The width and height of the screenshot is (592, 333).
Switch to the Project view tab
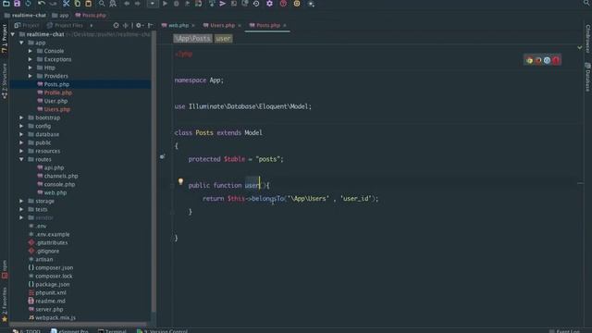(27, 25)
